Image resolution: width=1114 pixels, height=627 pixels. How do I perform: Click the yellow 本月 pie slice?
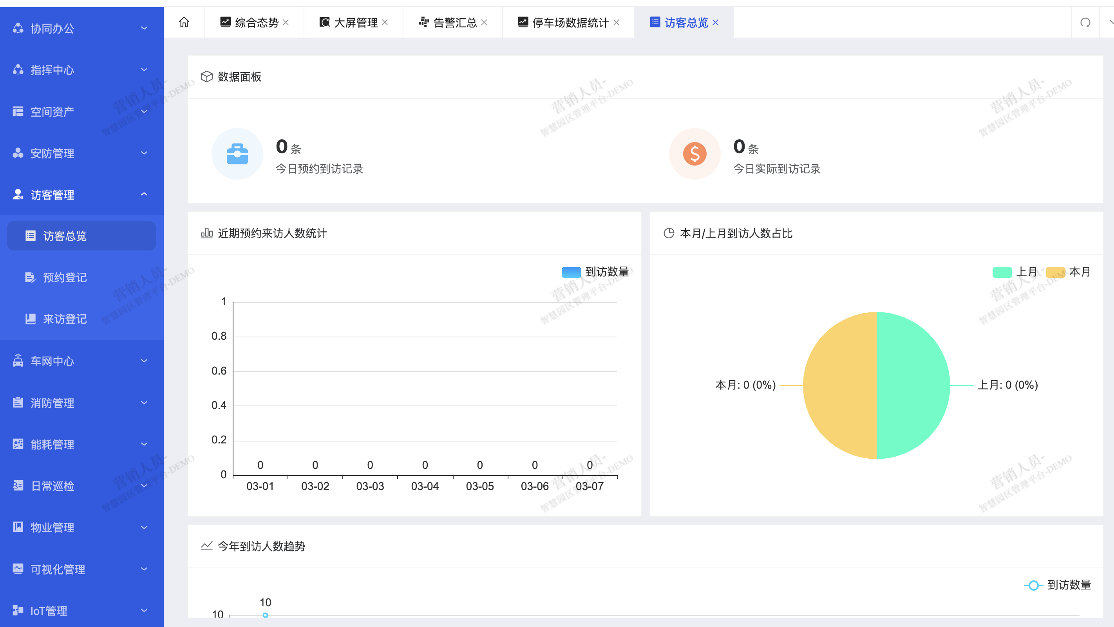tap(840, 386)
